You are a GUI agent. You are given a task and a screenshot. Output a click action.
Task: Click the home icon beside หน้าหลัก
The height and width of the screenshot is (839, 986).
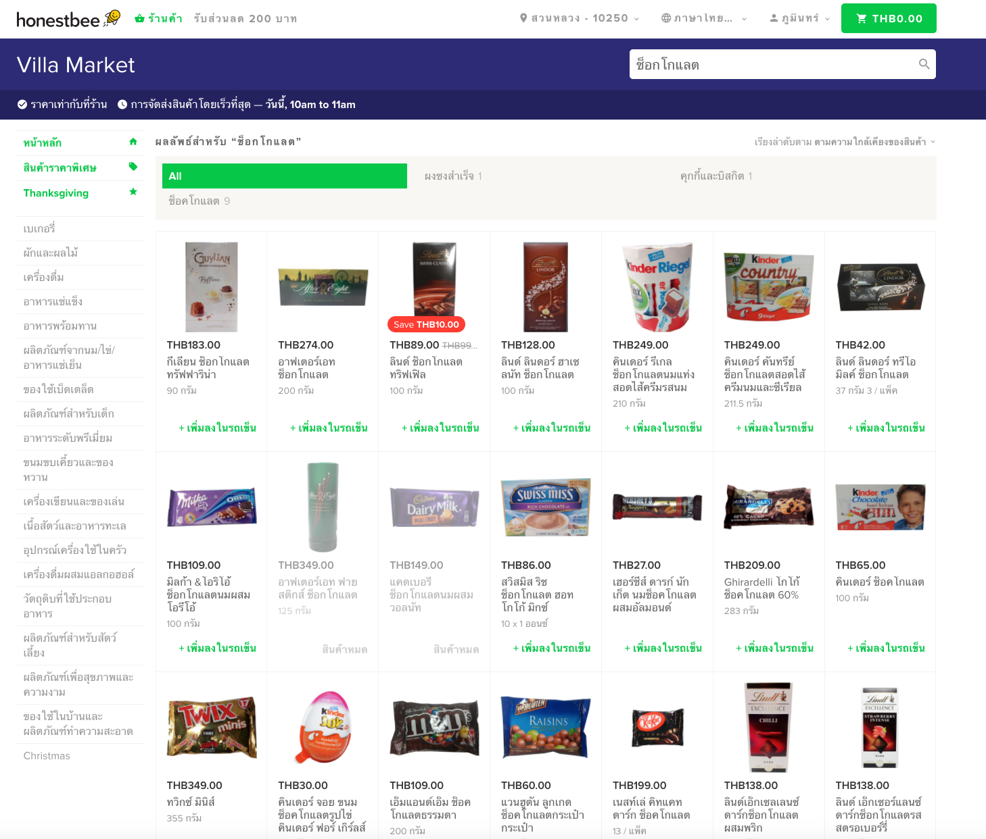tap(133, 142)
